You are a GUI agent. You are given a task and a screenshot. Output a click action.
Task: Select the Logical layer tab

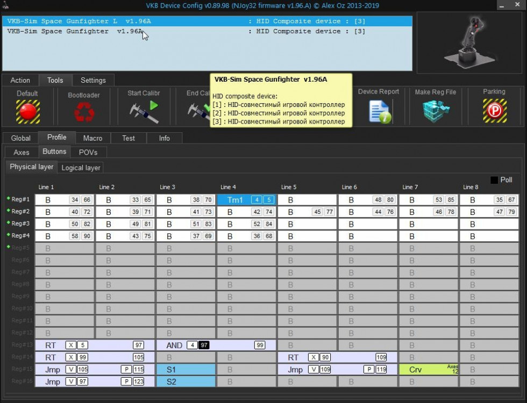tap(81, 168)
